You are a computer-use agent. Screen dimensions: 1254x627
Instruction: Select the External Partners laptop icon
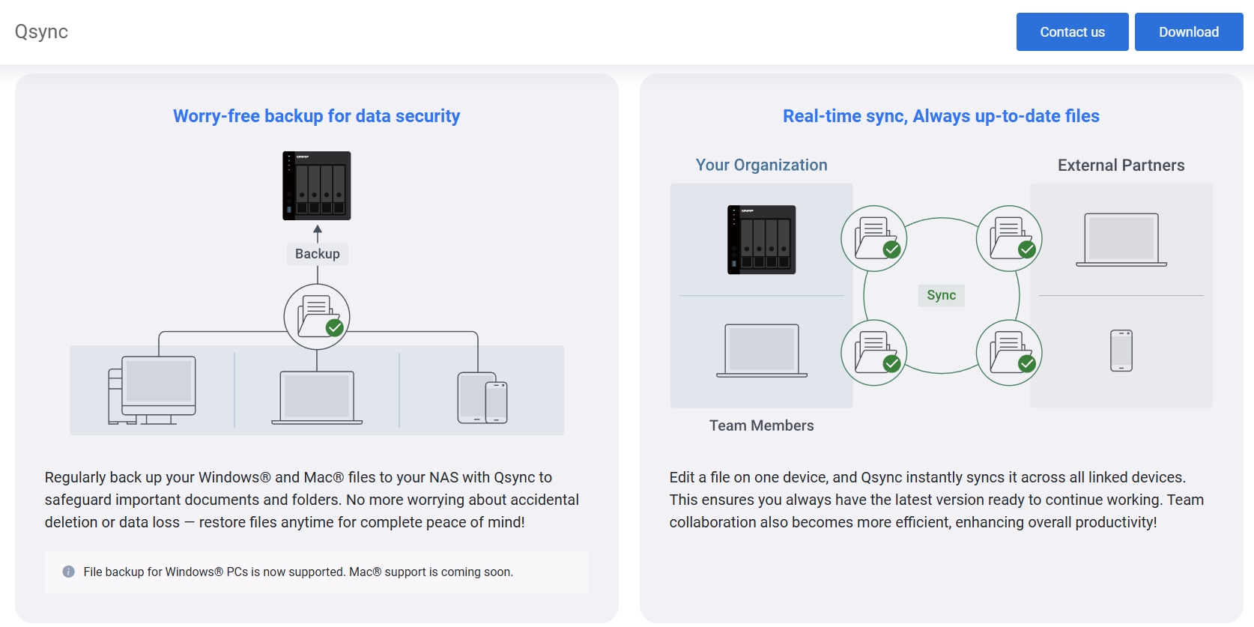[x=1121, y=240]
